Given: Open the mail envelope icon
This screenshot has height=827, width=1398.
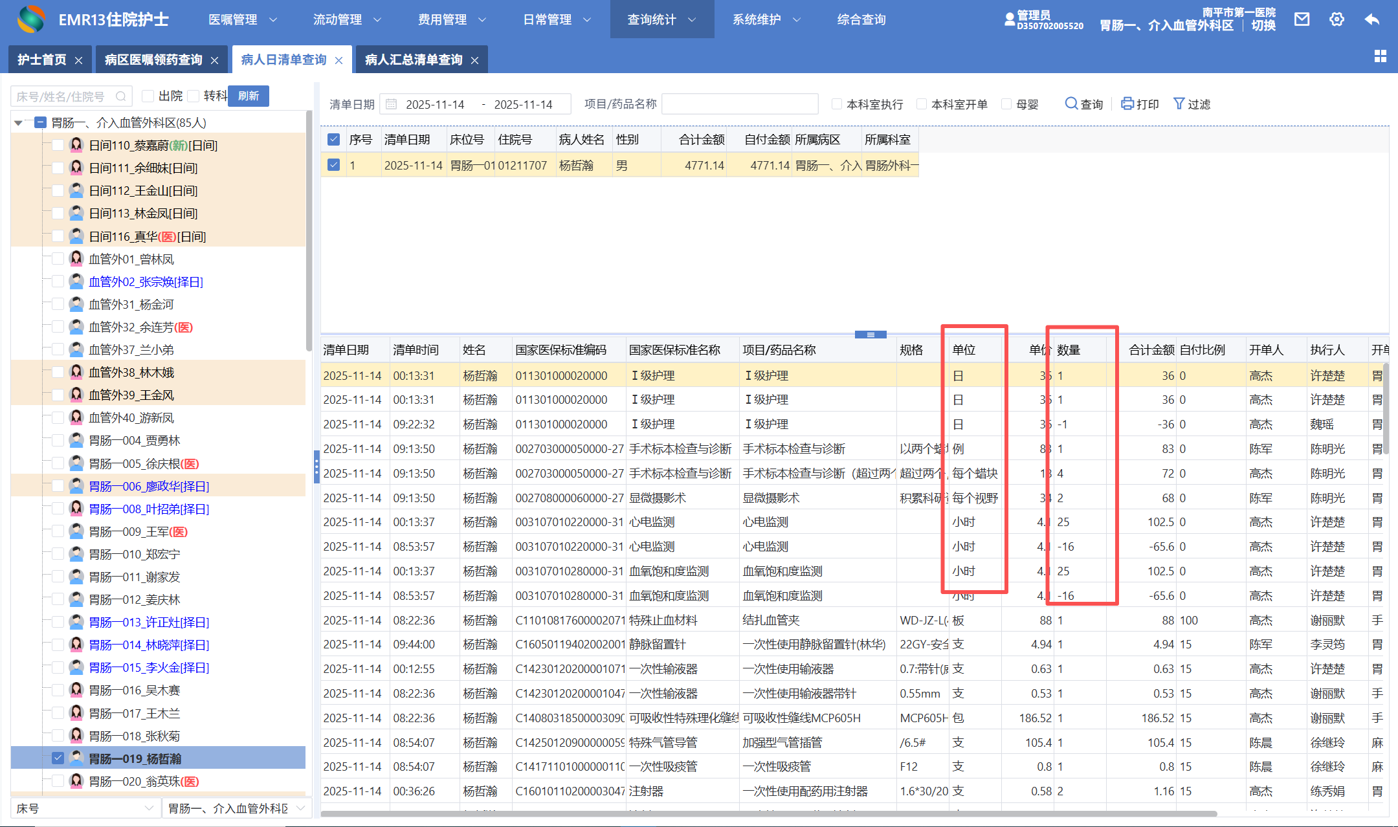Looking at the screenshot, I should 1302,19.
